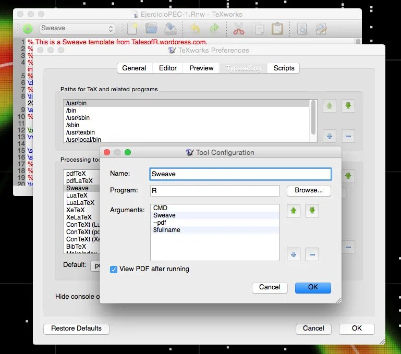
Task: Add an argument with plus button
Action: point(294,254)
